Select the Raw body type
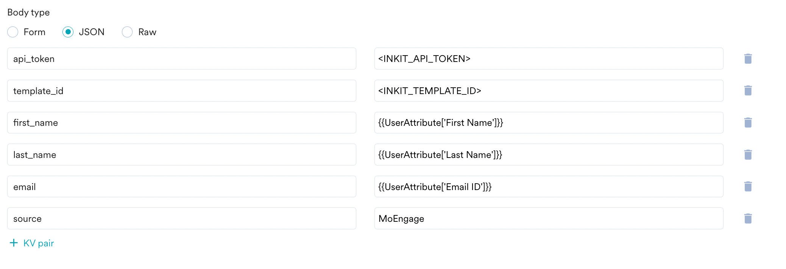Image resolution: width=786 pixels, height=269 pixels. tap(127, 32)
